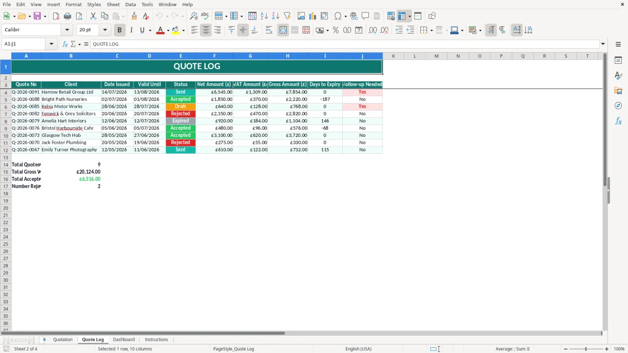Click Clear Direct Formatting icon
Image resolution: width=628 pixels, height=353 pixels.
(x=146, y=16)
